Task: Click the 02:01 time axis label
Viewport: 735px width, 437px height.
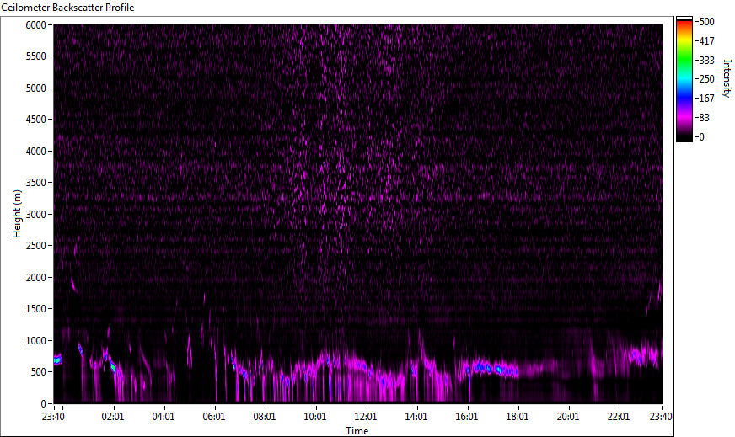Action: pos(113,417)
